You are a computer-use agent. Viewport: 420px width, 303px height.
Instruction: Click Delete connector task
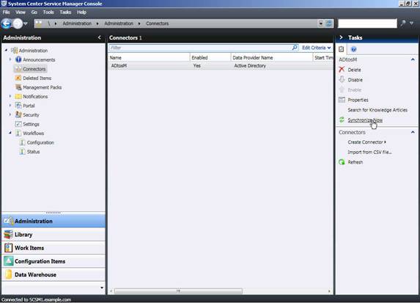pyautogui.click(x=354, y=70)
